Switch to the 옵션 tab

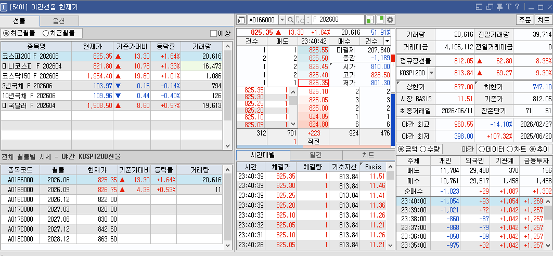coord(59,21)
